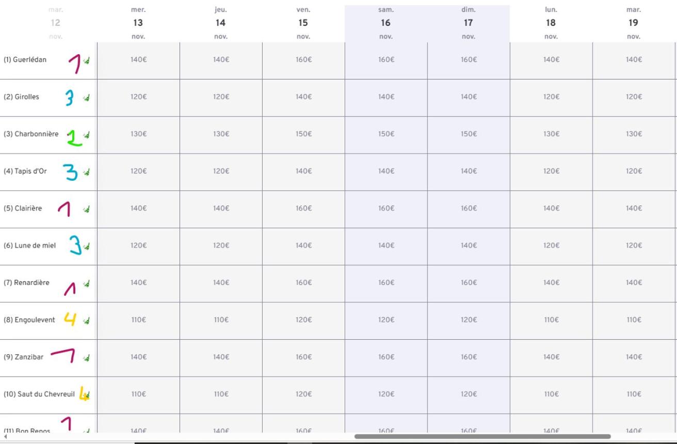Viewport: 677px width, 444px height.
Task: Select Charbonnière's 130€ rate on Monday 18
Action: pos(551,134)
